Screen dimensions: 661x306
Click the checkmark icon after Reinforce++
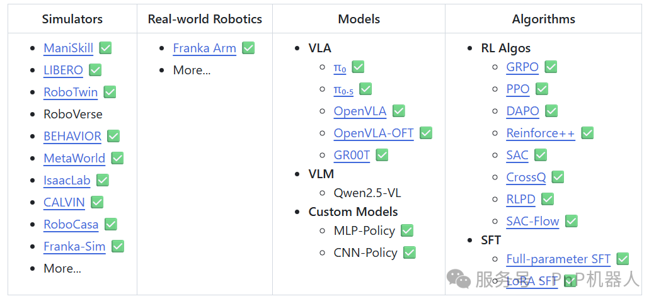pos(587,133)
